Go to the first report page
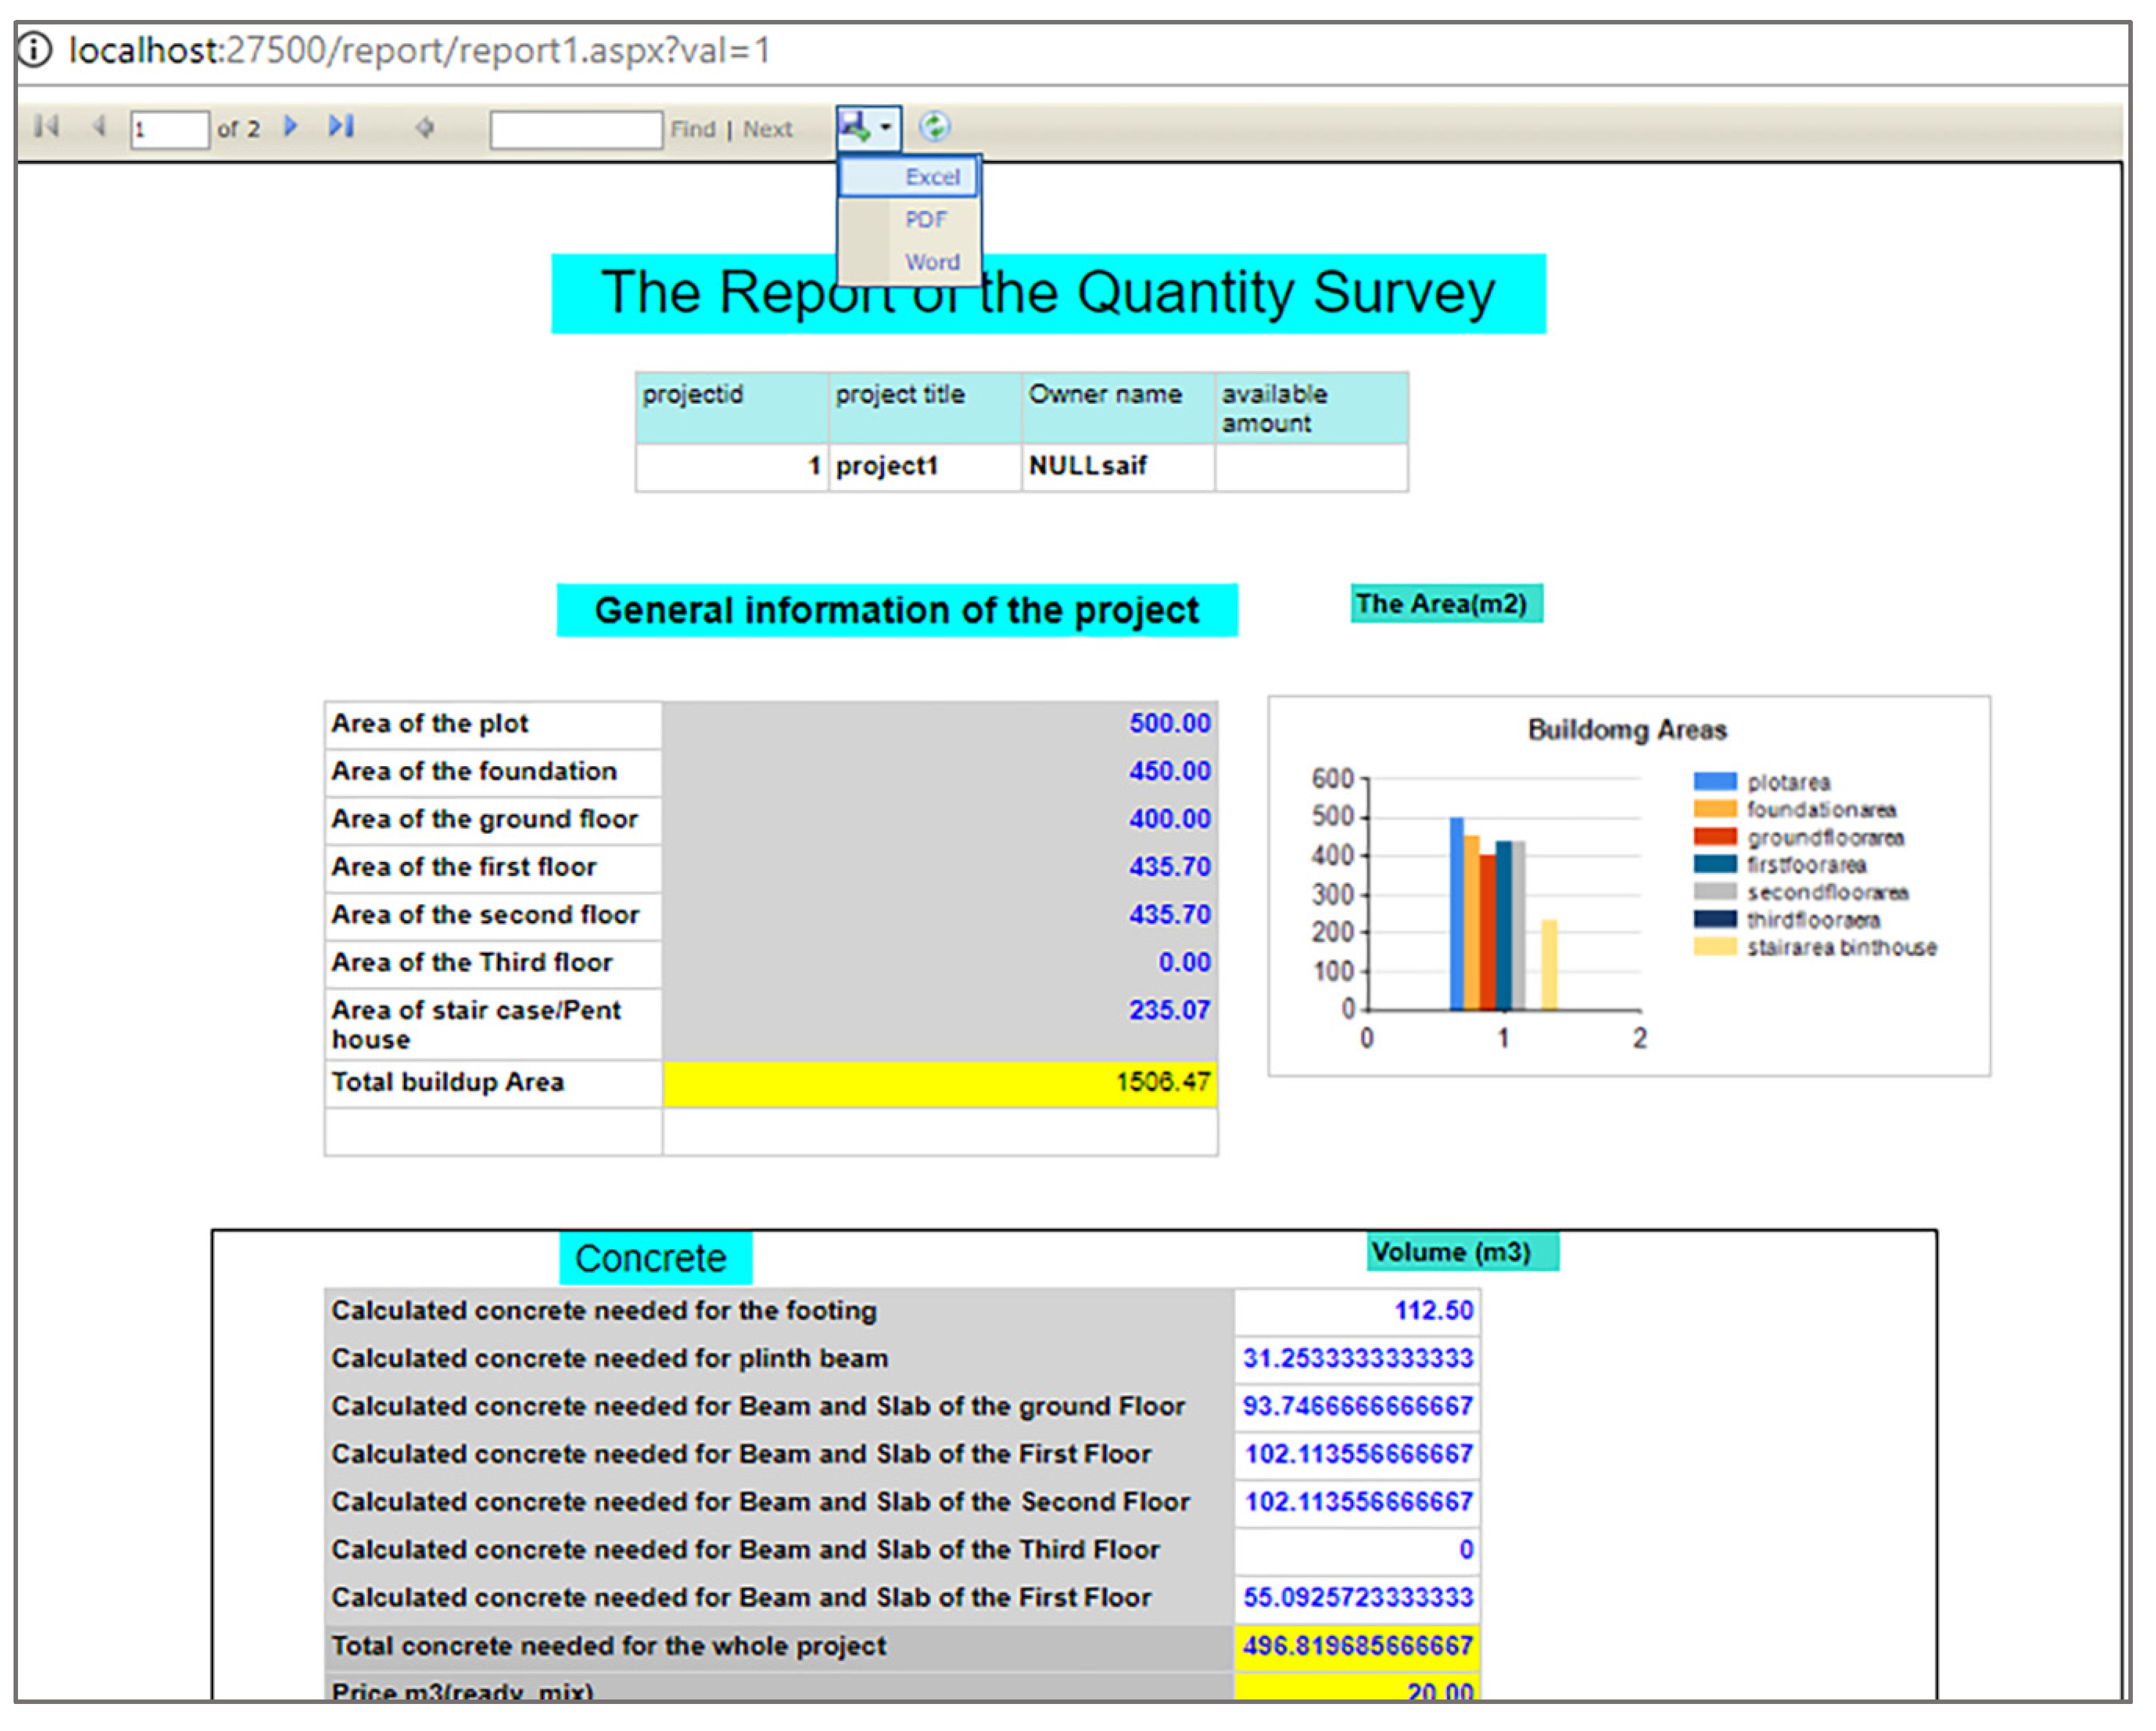The height and width of the screenshot is (1731, 2156). click(46, 126)
